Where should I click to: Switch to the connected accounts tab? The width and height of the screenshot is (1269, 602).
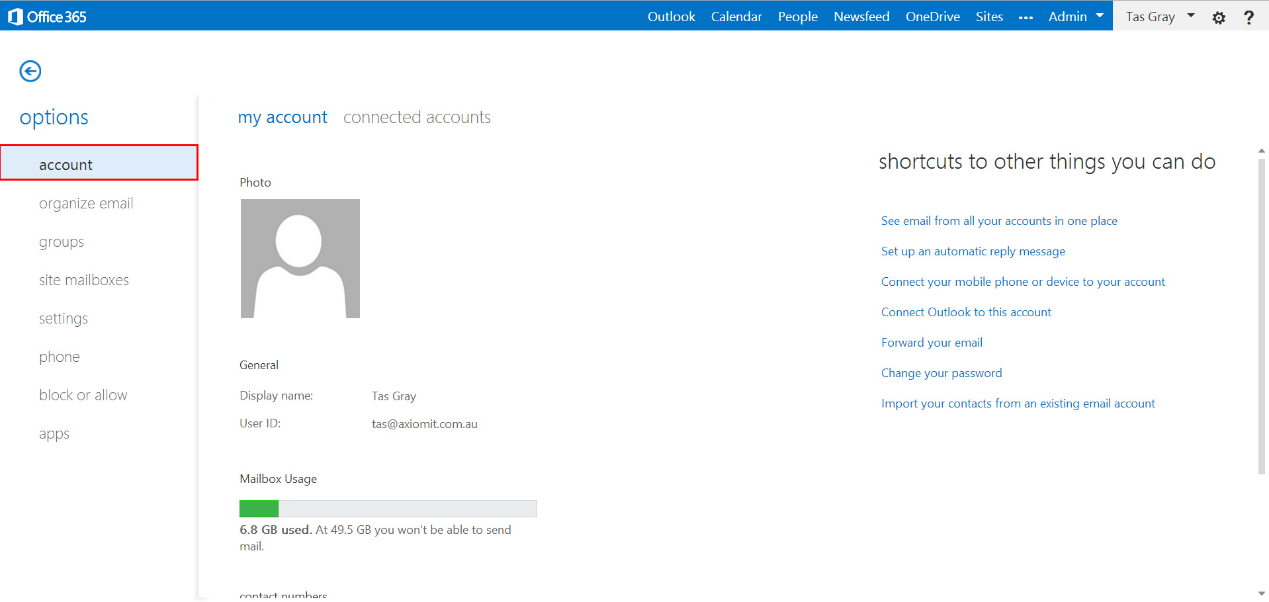417,117
